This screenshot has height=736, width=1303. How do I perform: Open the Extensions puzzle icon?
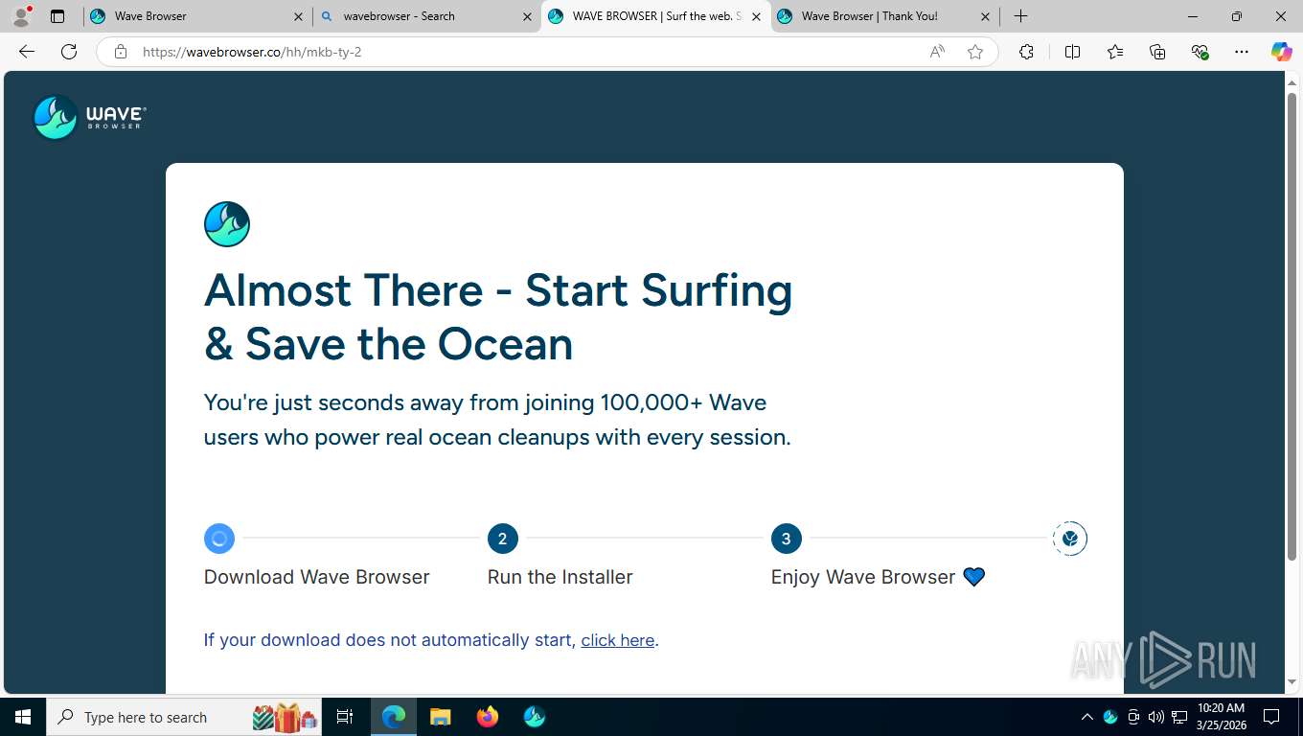(1026, 52)
